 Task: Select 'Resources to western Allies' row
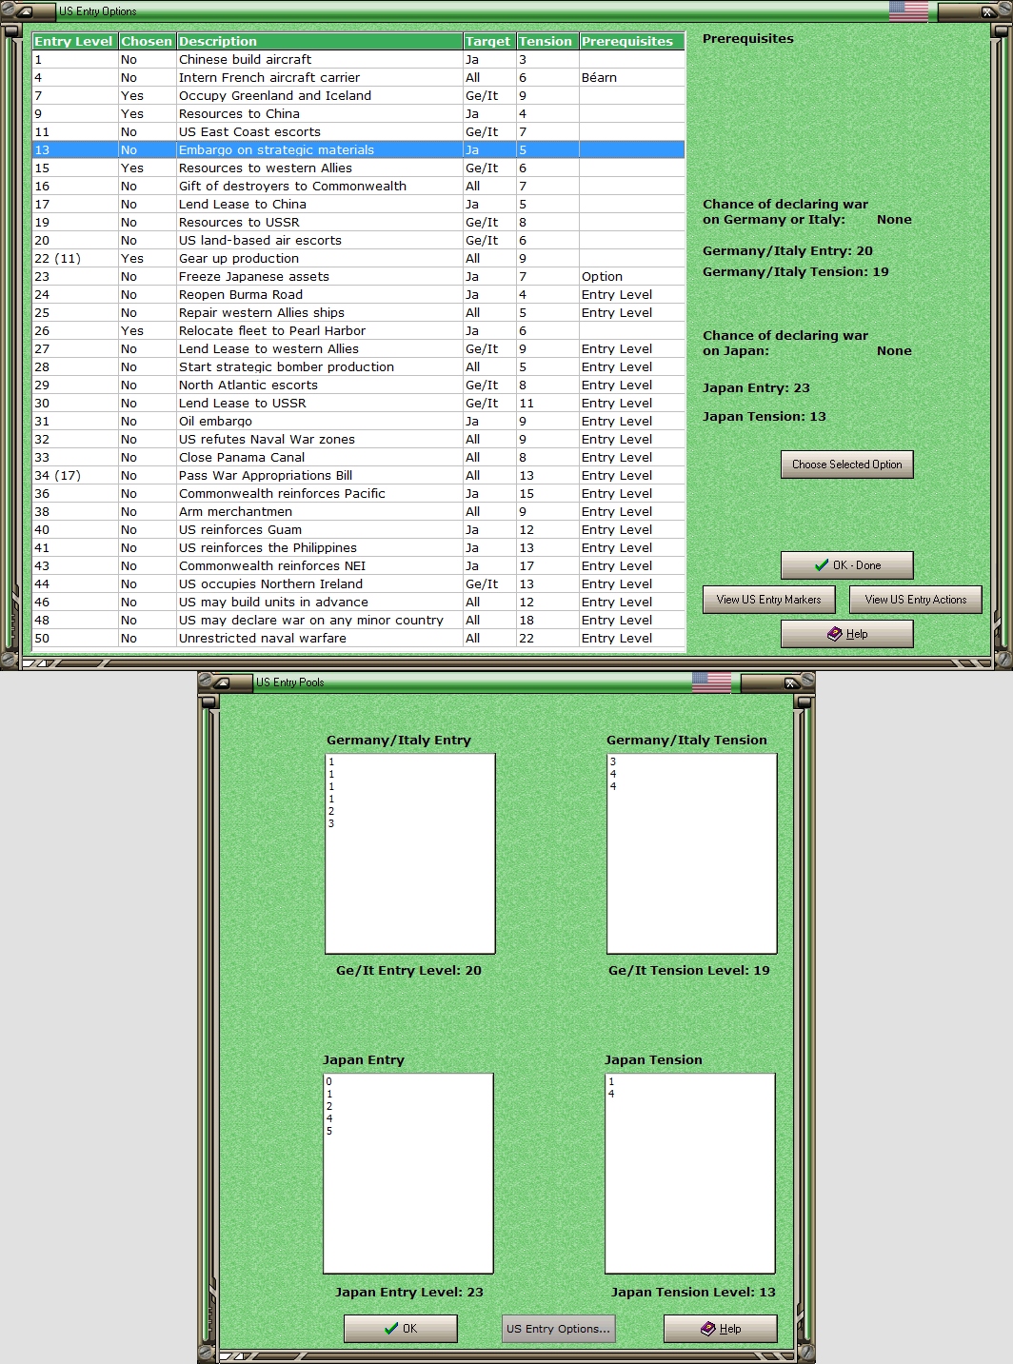pyautogui.click(x=358, y=168)
